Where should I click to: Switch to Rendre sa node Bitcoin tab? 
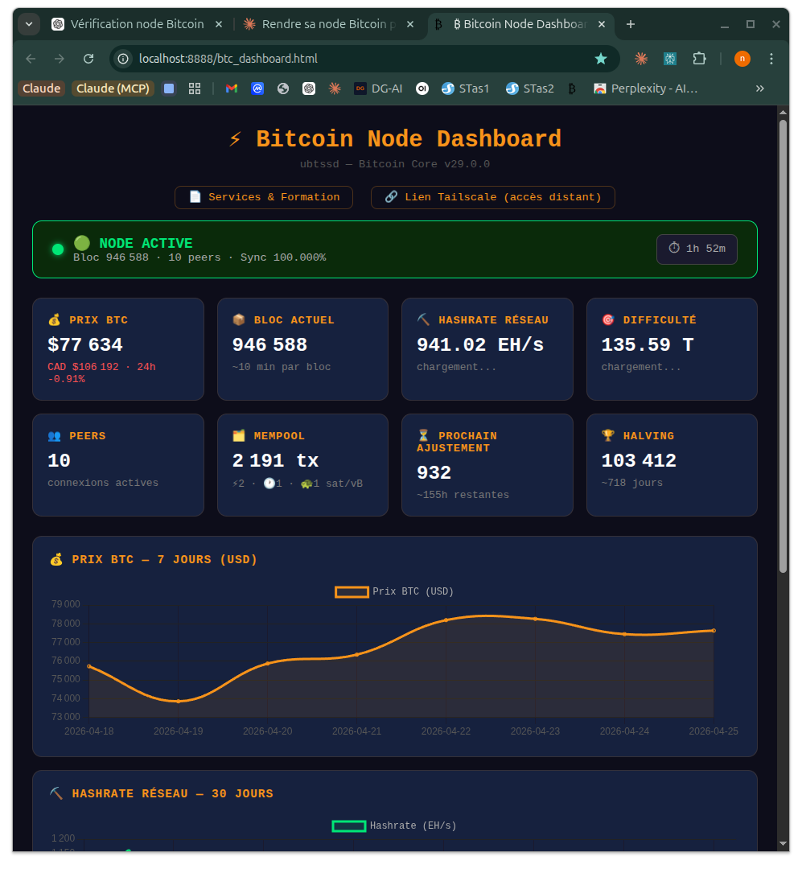tap(322, 24)
